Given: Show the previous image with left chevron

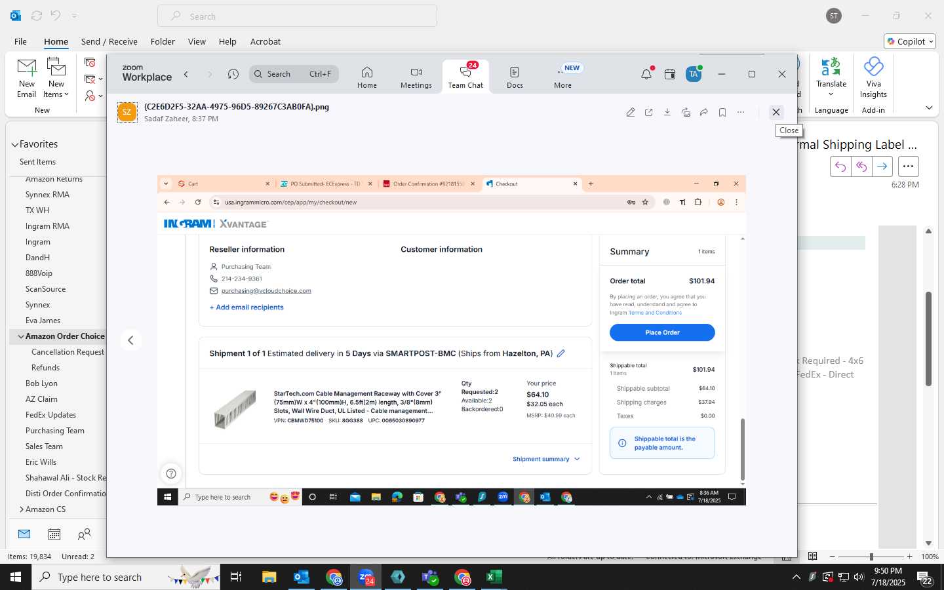Looking at the screenshot, I should pos(130,340).
